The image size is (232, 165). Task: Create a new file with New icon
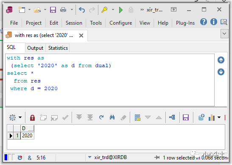point(22,10)
